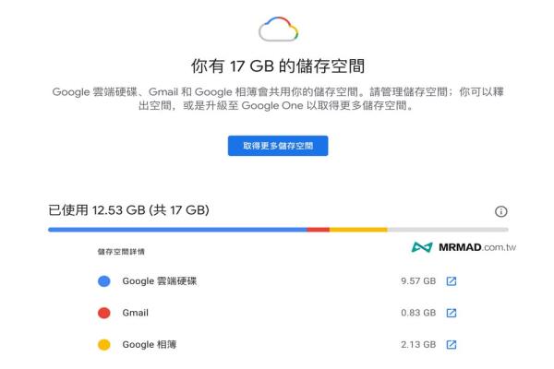Viewport: 554px width, 369px height.
Task: Open Gmail external link icon
Action: pyautogui.click(x=452, y=313)
